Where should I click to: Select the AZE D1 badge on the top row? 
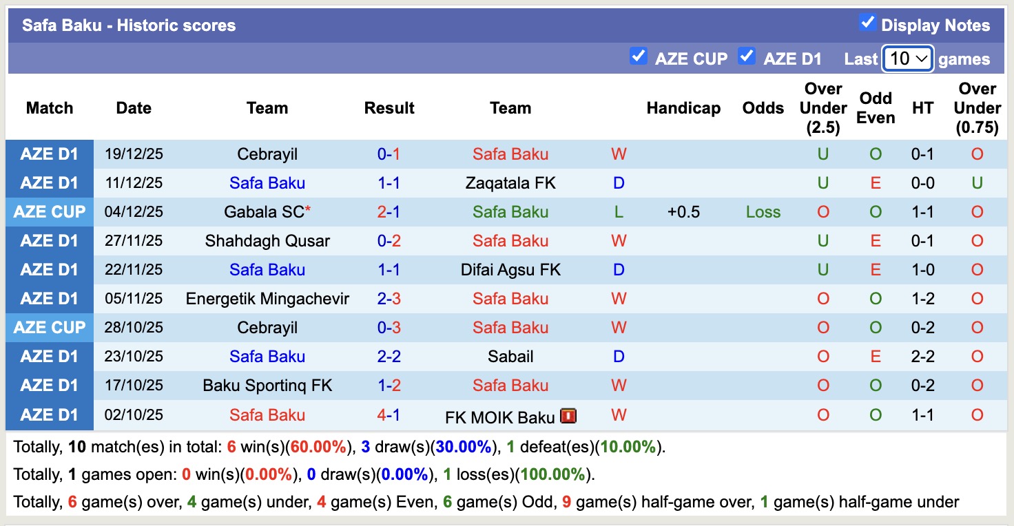tap(49, 154)
